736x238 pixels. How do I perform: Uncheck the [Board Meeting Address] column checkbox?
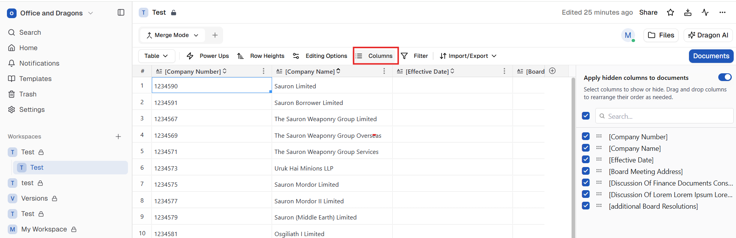click(586, 171)
